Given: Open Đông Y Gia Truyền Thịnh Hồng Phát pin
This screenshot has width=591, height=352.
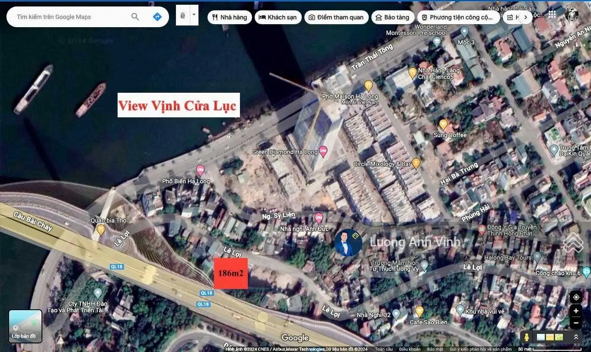Looking at the screenshot, I should coord(482,229).
